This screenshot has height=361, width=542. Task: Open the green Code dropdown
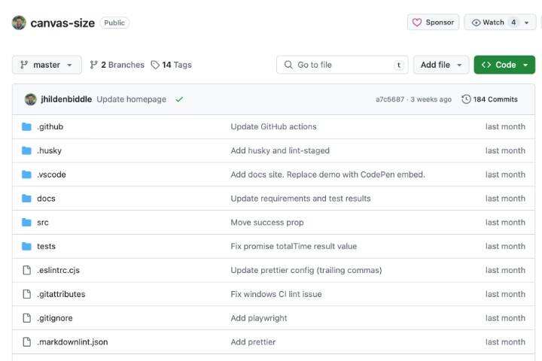click(x=504, y=65)
